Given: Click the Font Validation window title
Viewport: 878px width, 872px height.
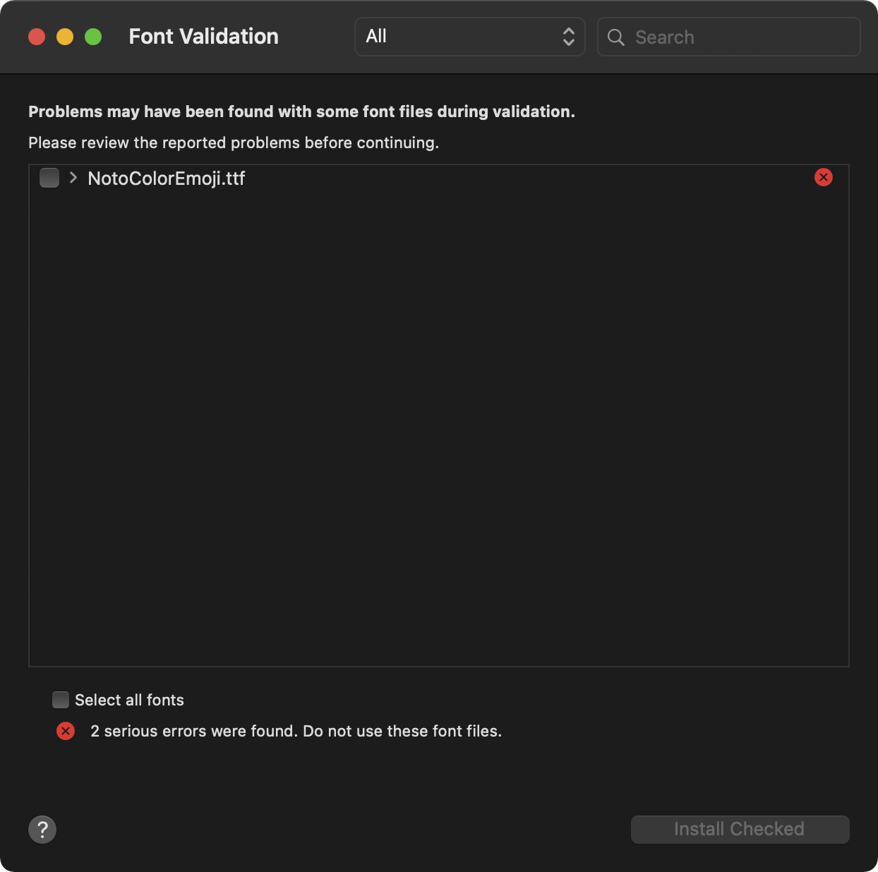Looking at the screenshot, I should click(203, 36).
